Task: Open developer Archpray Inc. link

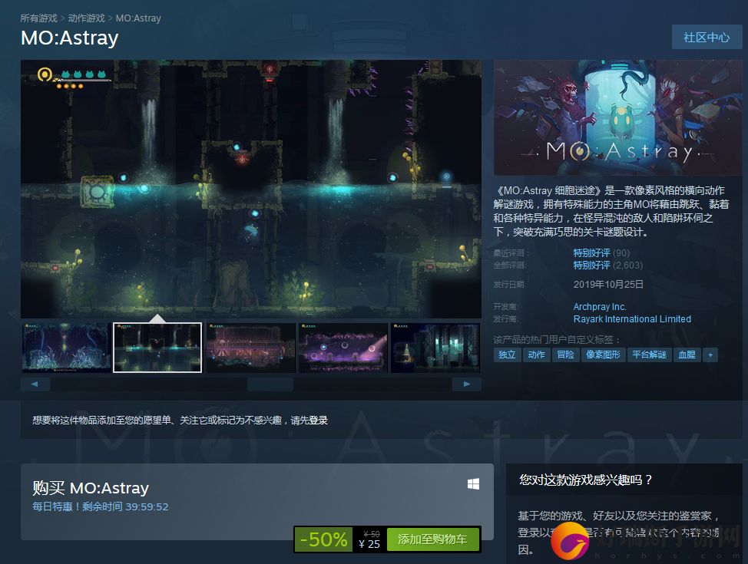Action: [600, 307]
